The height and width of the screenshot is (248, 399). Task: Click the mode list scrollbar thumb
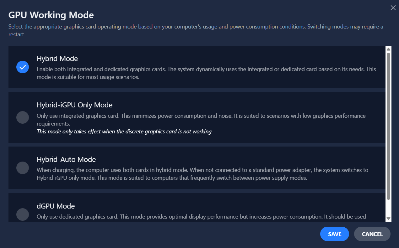[388, 125]
